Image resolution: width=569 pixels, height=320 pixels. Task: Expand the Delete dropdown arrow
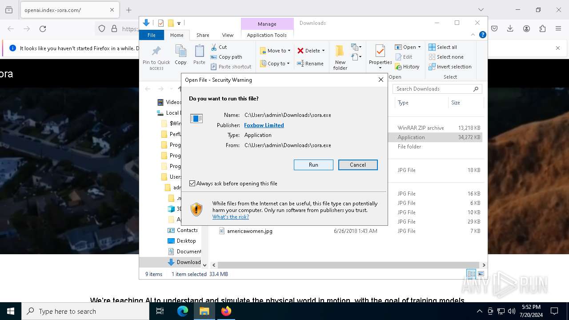click(x=323, y=51)
